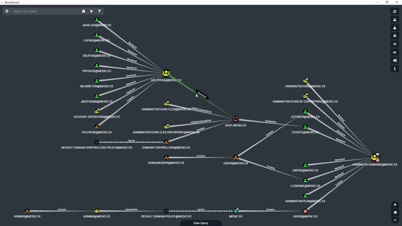Click the GpLink label near DEFAULT DOMAIN POLICY
402x226 pixels.
point(201,210)
